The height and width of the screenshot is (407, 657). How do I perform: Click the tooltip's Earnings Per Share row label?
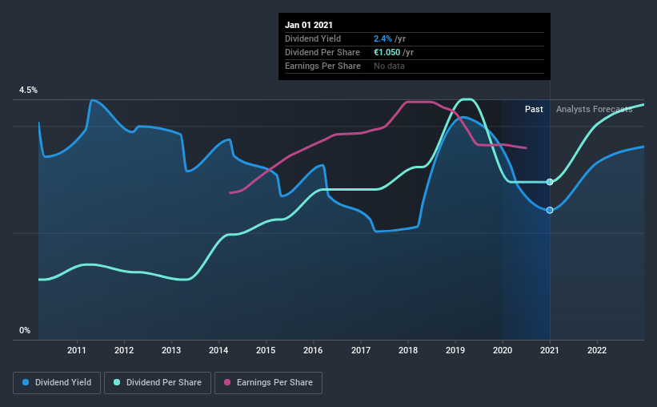(x=323, y=66)
